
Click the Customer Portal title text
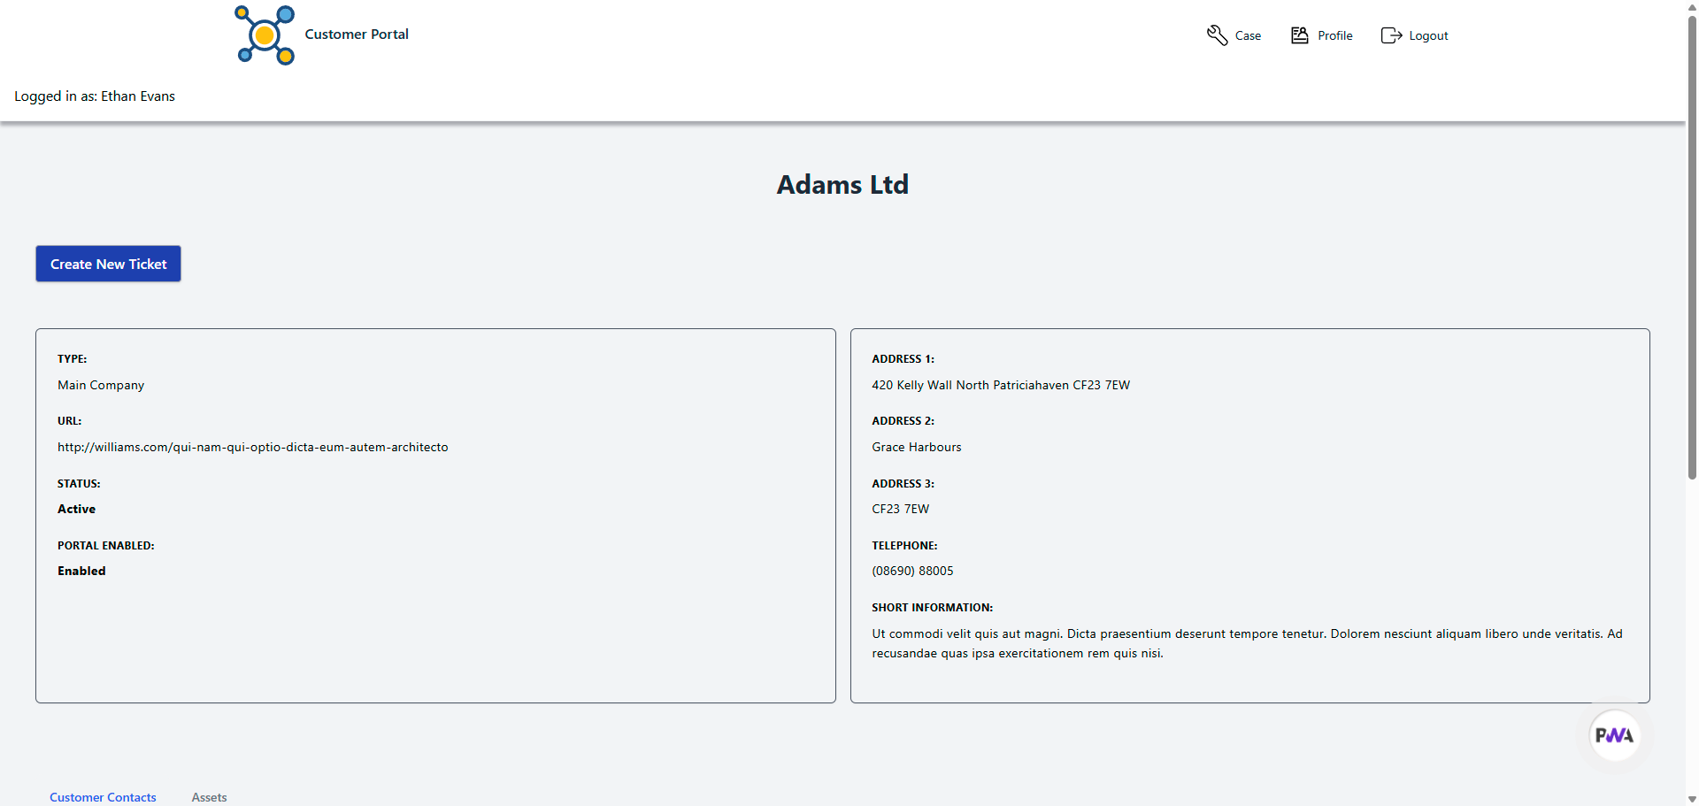tap(357, 35)
